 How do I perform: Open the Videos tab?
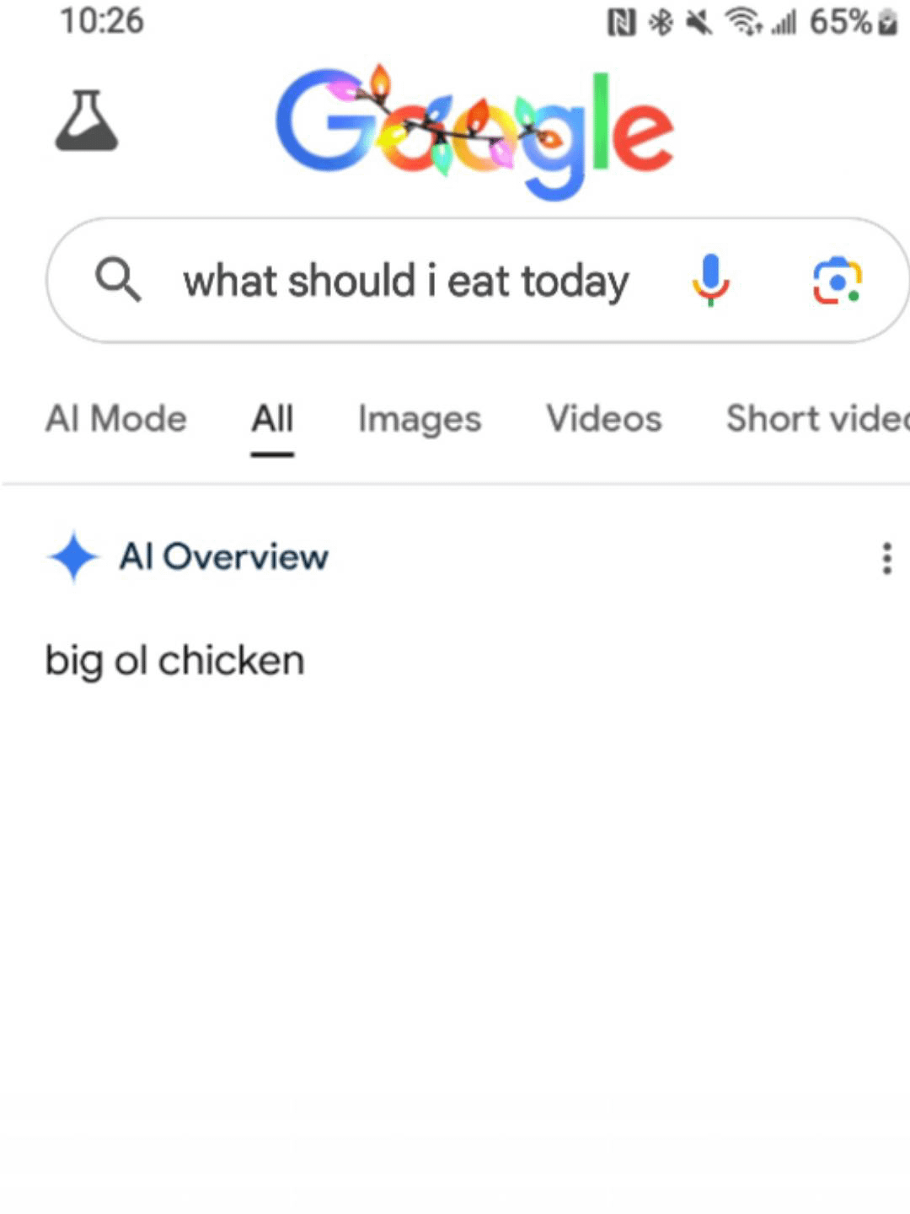click(x=604, y=418)
